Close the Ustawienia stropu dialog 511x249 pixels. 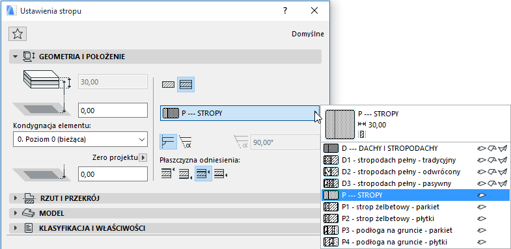(314, 11)
